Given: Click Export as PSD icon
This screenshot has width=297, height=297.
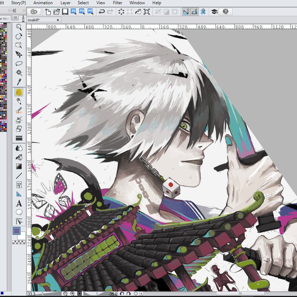Looking at the screenshot, I should click(90, 12).
